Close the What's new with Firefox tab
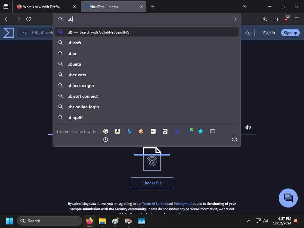Screen dimensions: 304x228 (x=75, y=7)
